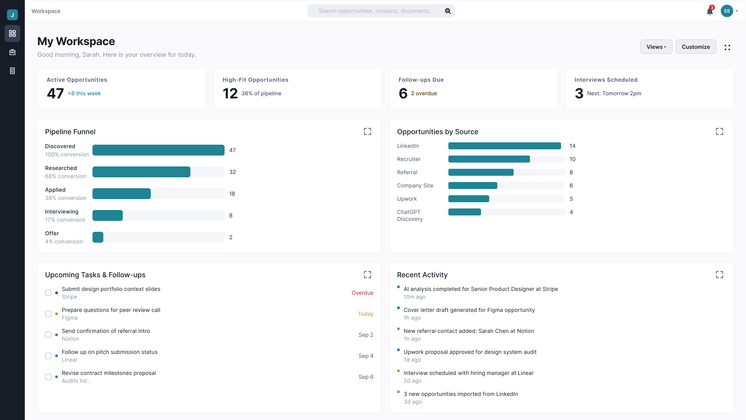The width and height of the screenshot is (746, 420).
Task: Click the Sep 4 due date
Action: tap(366, 356)
